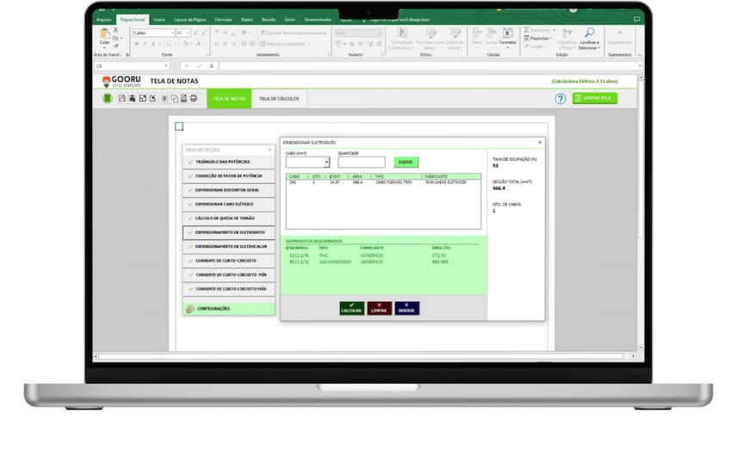Click the Formatar como Tabela icon
This screenshot has width=737, height=467.
pyautogui.click(x=430, y=33)
